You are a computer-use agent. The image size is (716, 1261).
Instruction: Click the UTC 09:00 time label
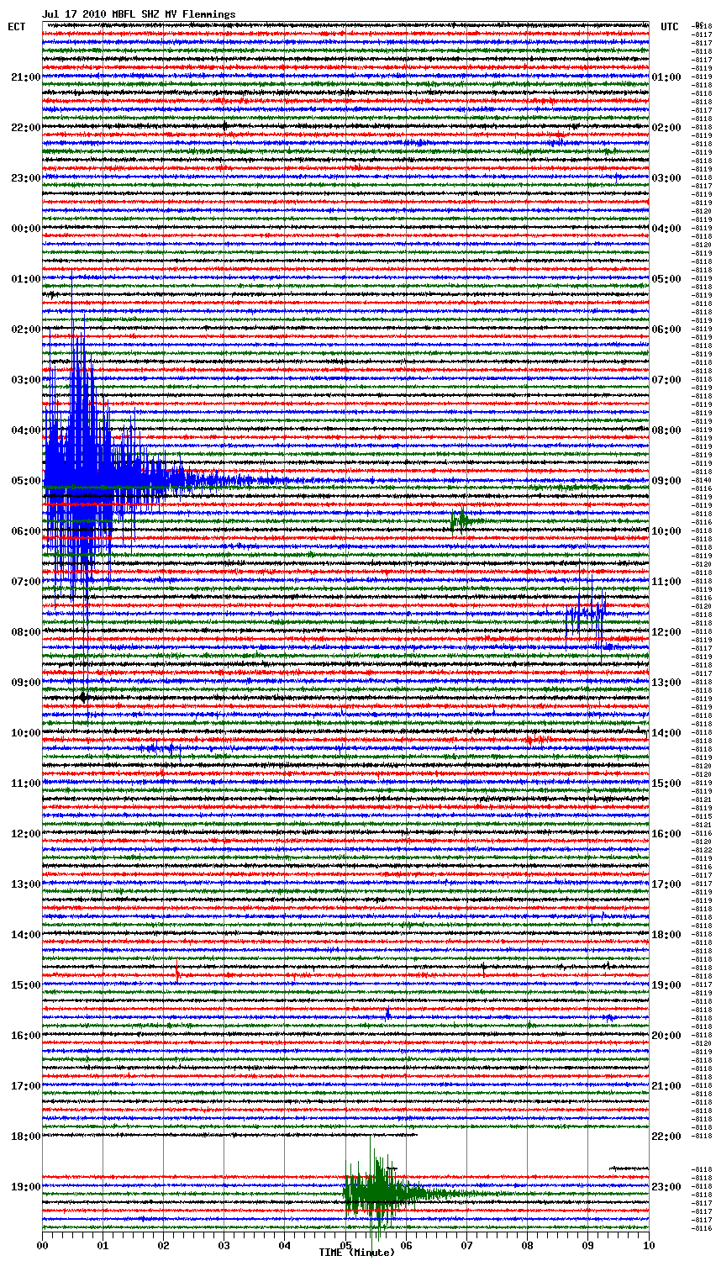coord(666,481)
